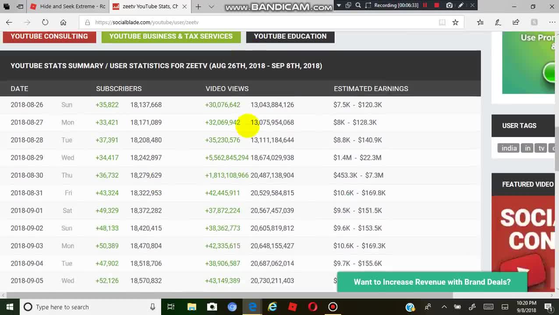The height and width of the screenshot is (315, 559).
Task: Show tab previews chevron
Action: (211, 7)
